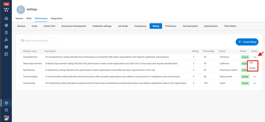
Task: Switch to the Integrations tab
Action: click(56, 18)
